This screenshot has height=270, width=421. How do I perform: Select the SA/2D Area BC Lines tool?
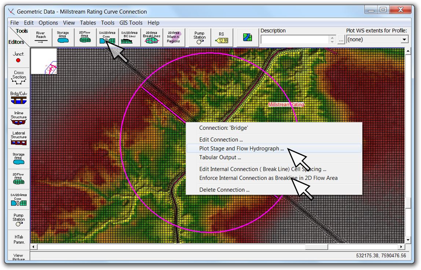tap(129, 37)
